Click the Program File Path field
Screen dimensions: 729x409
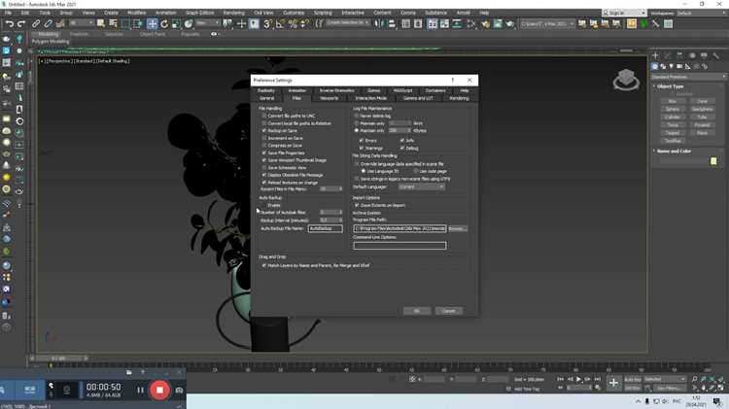click(x=399, y=228)
